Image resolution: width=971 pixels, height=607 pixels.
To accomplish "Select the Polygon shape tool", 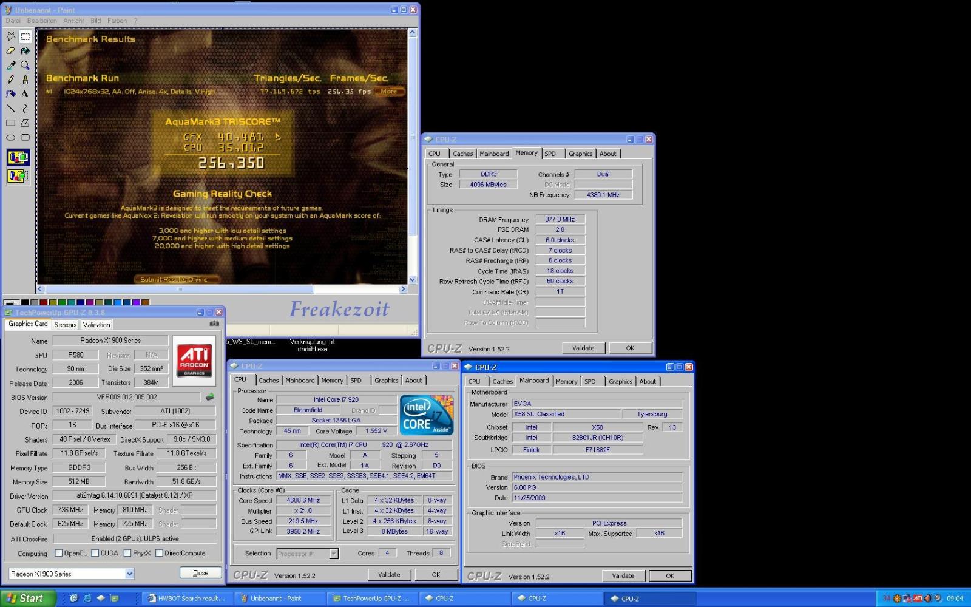I will (25, 123).
